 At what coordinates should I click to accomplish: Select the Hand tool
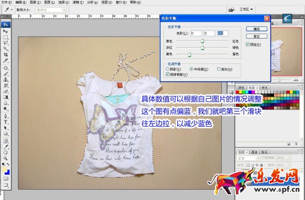(x=6, y=152)
